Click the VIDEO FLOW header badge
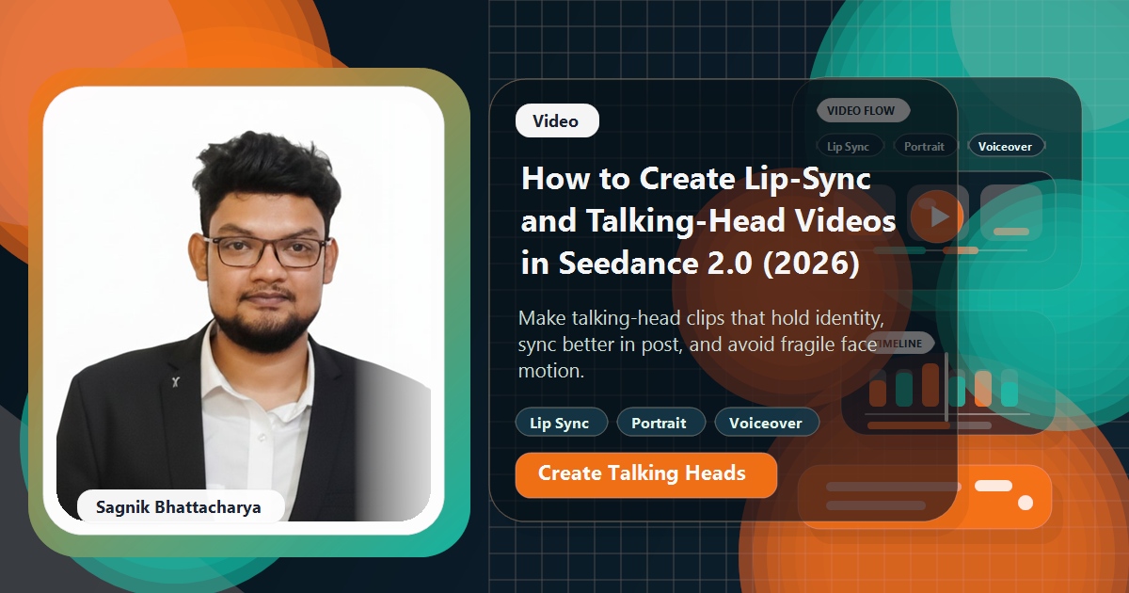 [863, 110]
